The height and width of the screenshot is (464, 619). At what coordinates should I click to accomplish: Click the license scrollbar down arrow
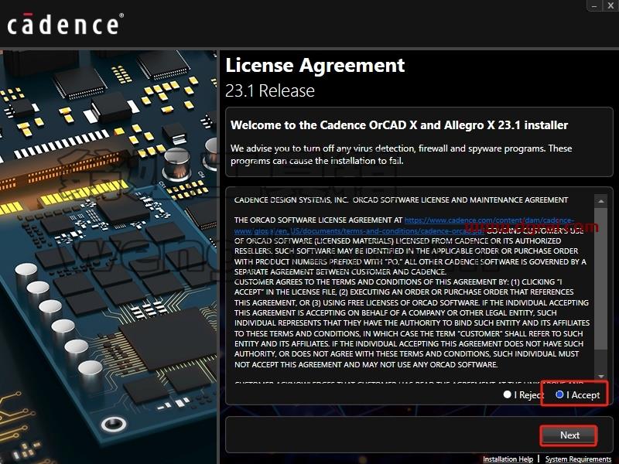coord(601,377)
